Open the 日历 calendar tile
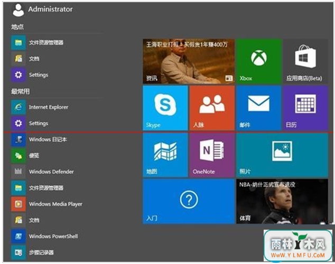The width and height of the screenshot is (335, 264). coord(305,108)
